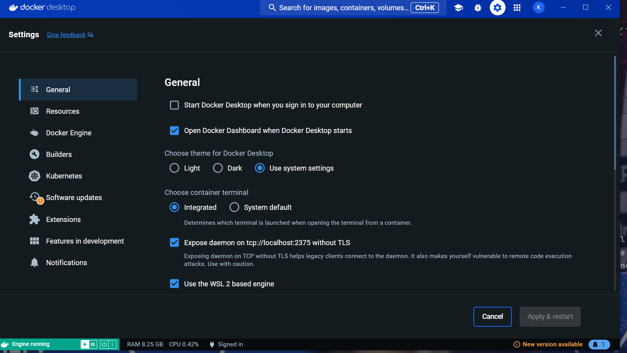Open the Features in development tab

78,241
